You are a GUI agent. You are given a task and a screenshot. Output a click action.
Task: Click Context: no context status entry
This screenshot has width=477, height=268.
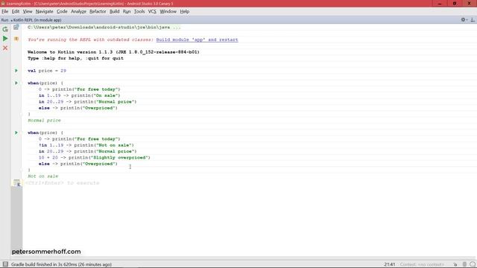pyautogui.click(x=422, y=264)
